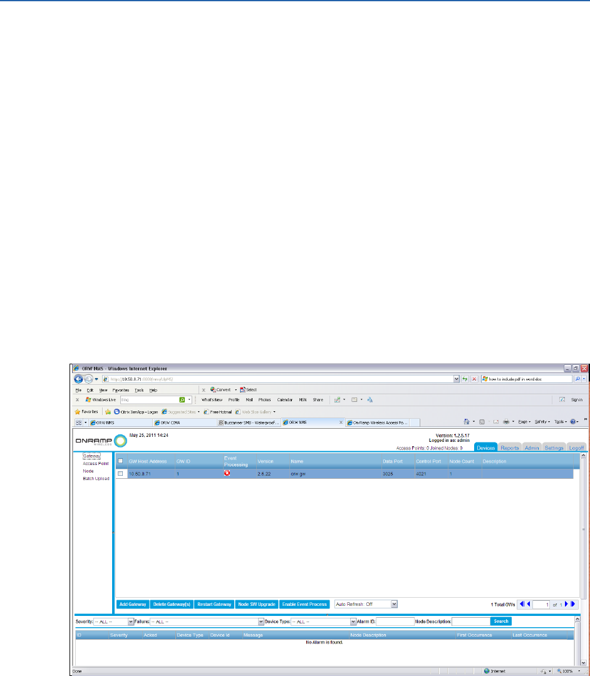Click the Delete Gateway(s) button
Screen dimensions: 590x676
click(x=172, y=604)
